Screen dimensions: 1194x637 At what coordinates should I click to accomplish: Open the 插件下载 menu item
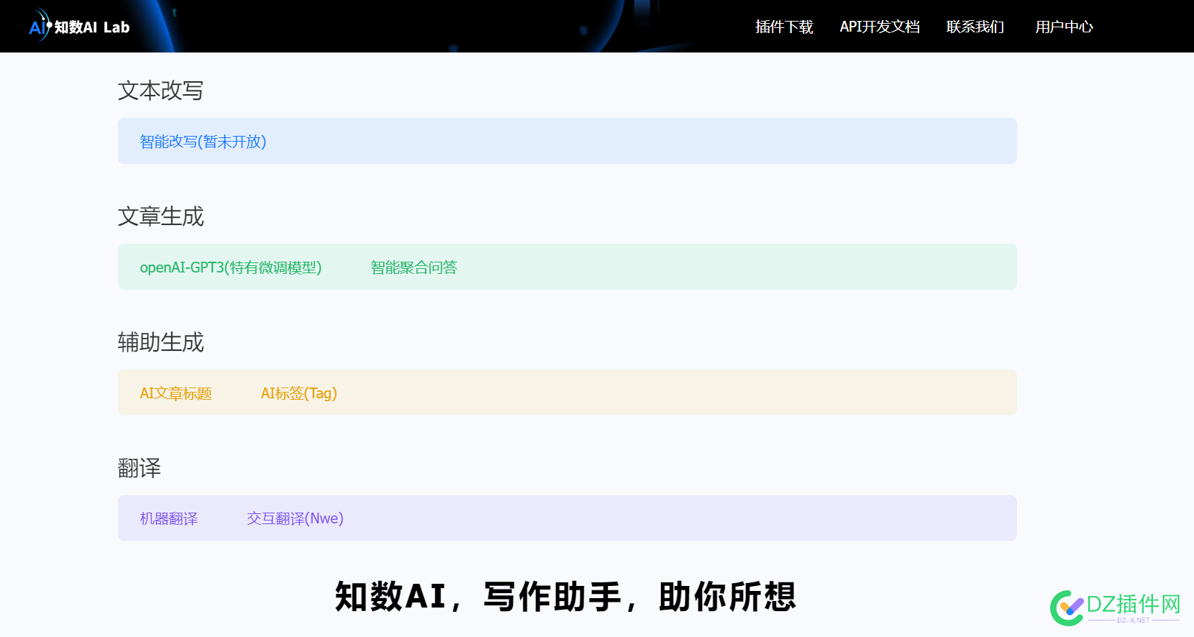(x=784, y=27)
